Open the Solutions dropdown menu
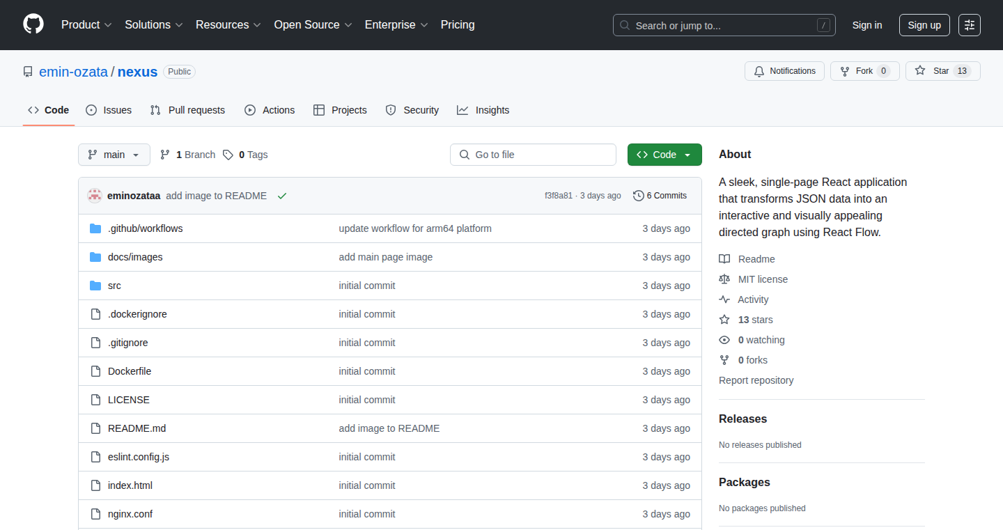The height and width of the screenshot is (530, 1003). click(x=154, y=25)
